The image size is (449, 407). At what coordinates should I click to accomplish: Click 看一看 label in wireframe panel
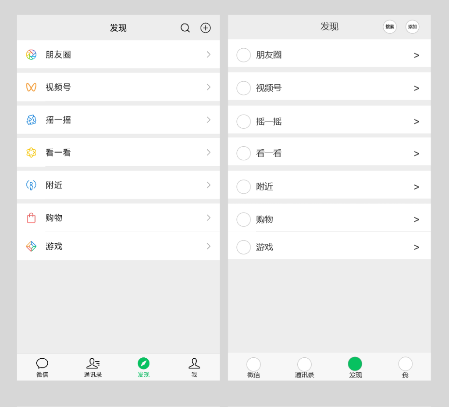pyautogui.click(x=269, y=153)
